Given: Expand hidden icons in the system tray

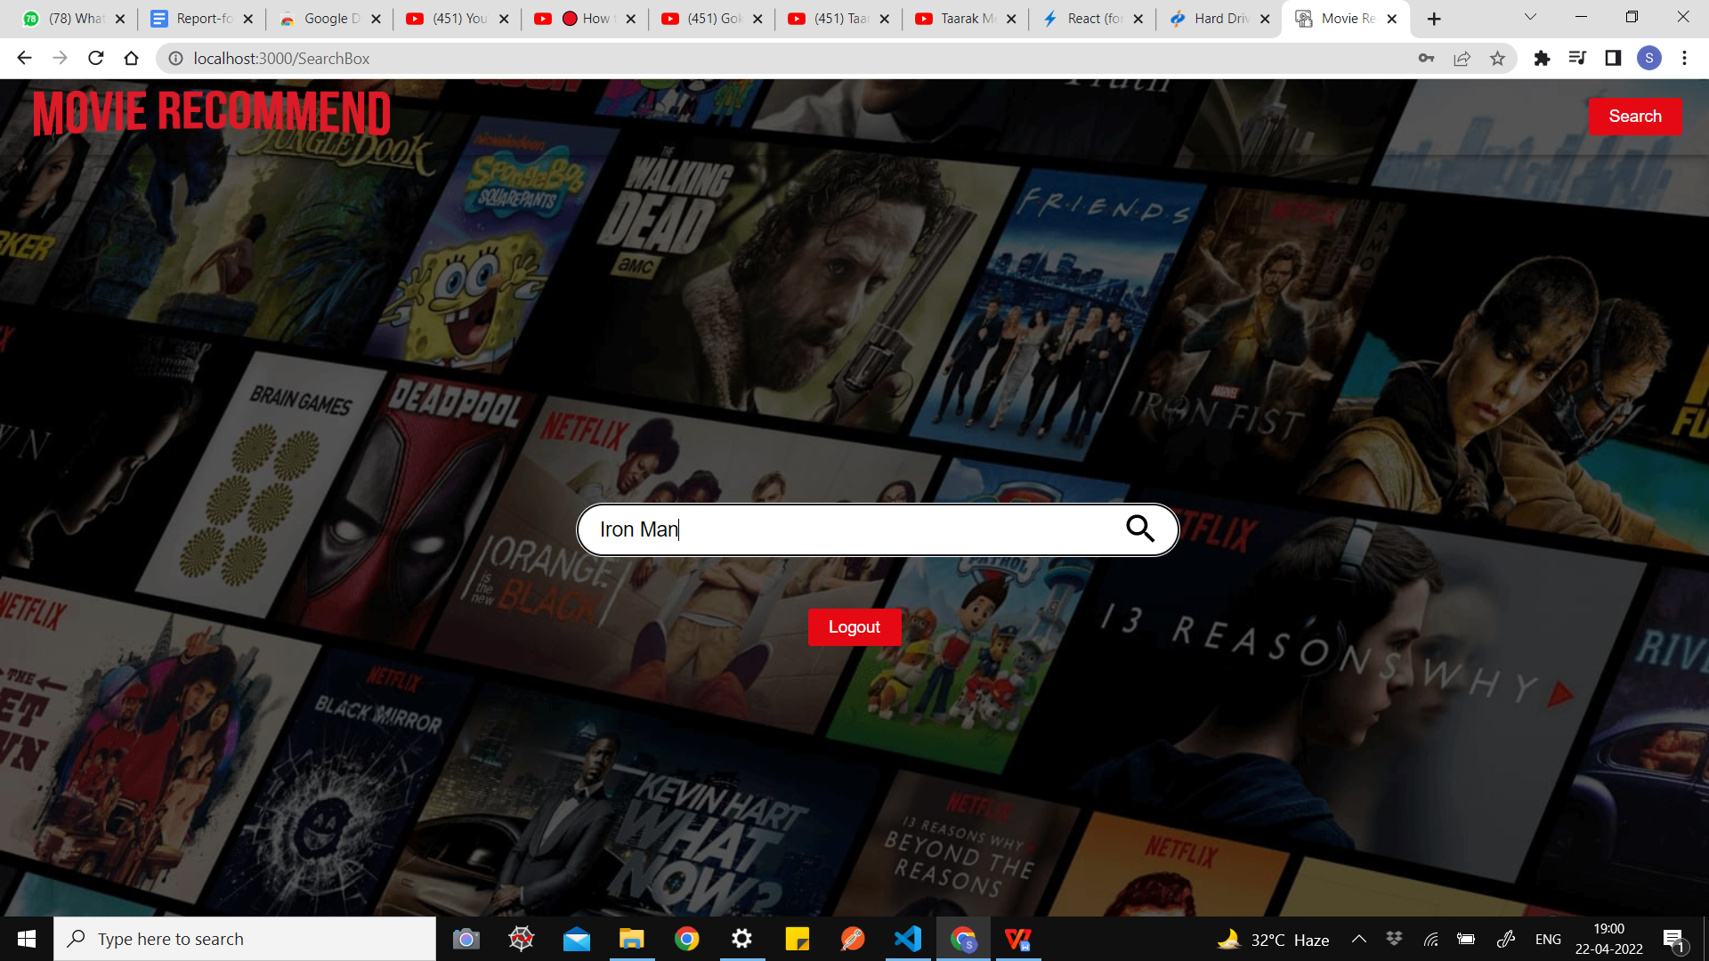Looking at the screenshot, I should tap(1357, 938).
